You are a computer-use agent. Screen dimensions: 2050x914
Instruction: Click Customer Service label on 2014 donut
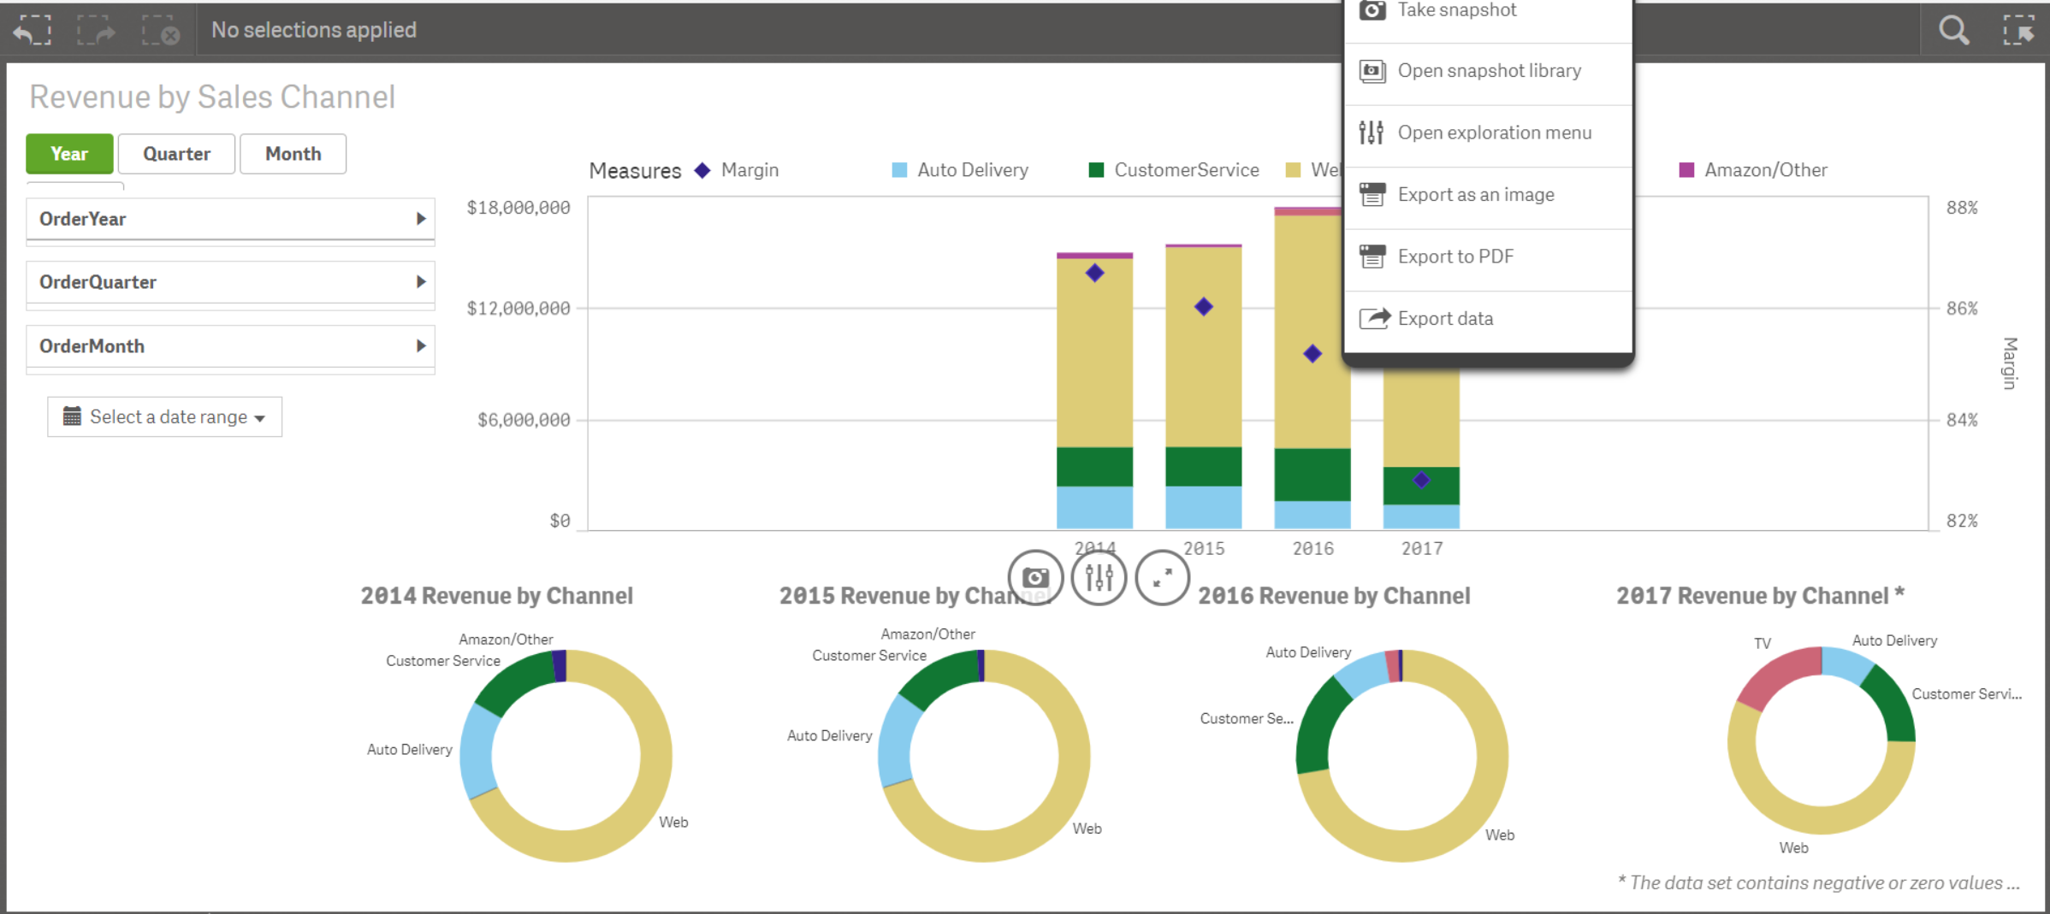[443, 661]
